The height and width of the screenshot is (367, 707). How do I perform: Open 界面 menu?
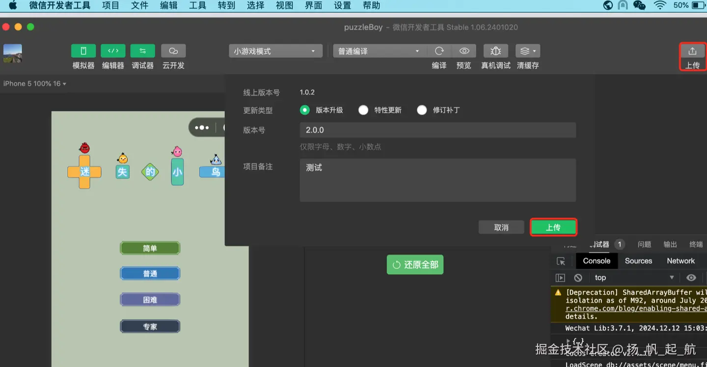point(313,6)
